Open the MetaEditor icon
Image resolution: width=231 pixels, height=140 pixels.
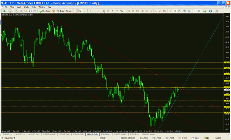53,11
